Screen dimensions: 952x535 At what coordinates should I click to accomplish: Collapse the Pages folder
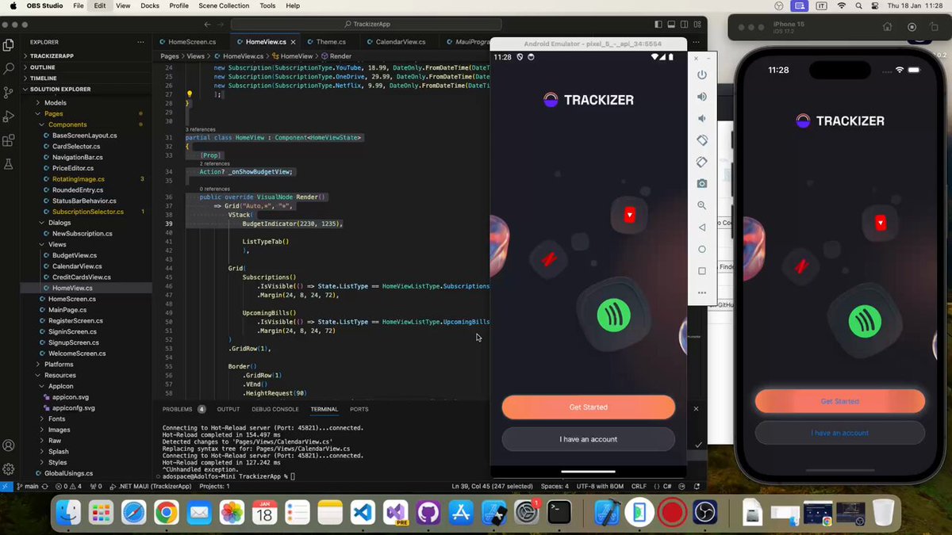53,114
